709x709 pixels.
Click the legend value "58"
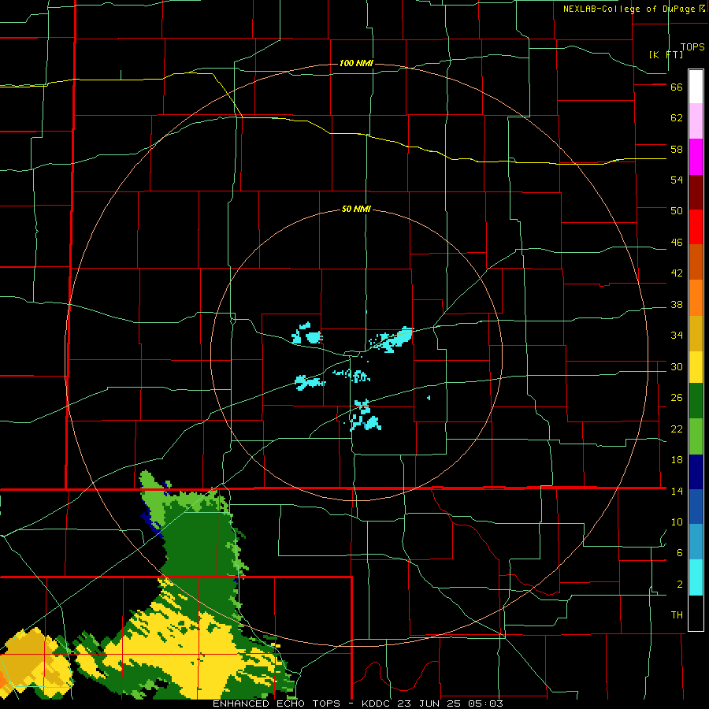[x=677, y=149]
